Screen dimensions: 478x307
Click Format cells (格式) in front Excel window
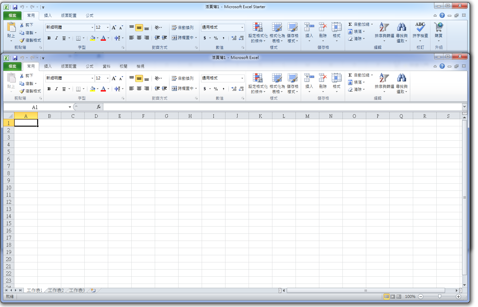click(337, 83)
